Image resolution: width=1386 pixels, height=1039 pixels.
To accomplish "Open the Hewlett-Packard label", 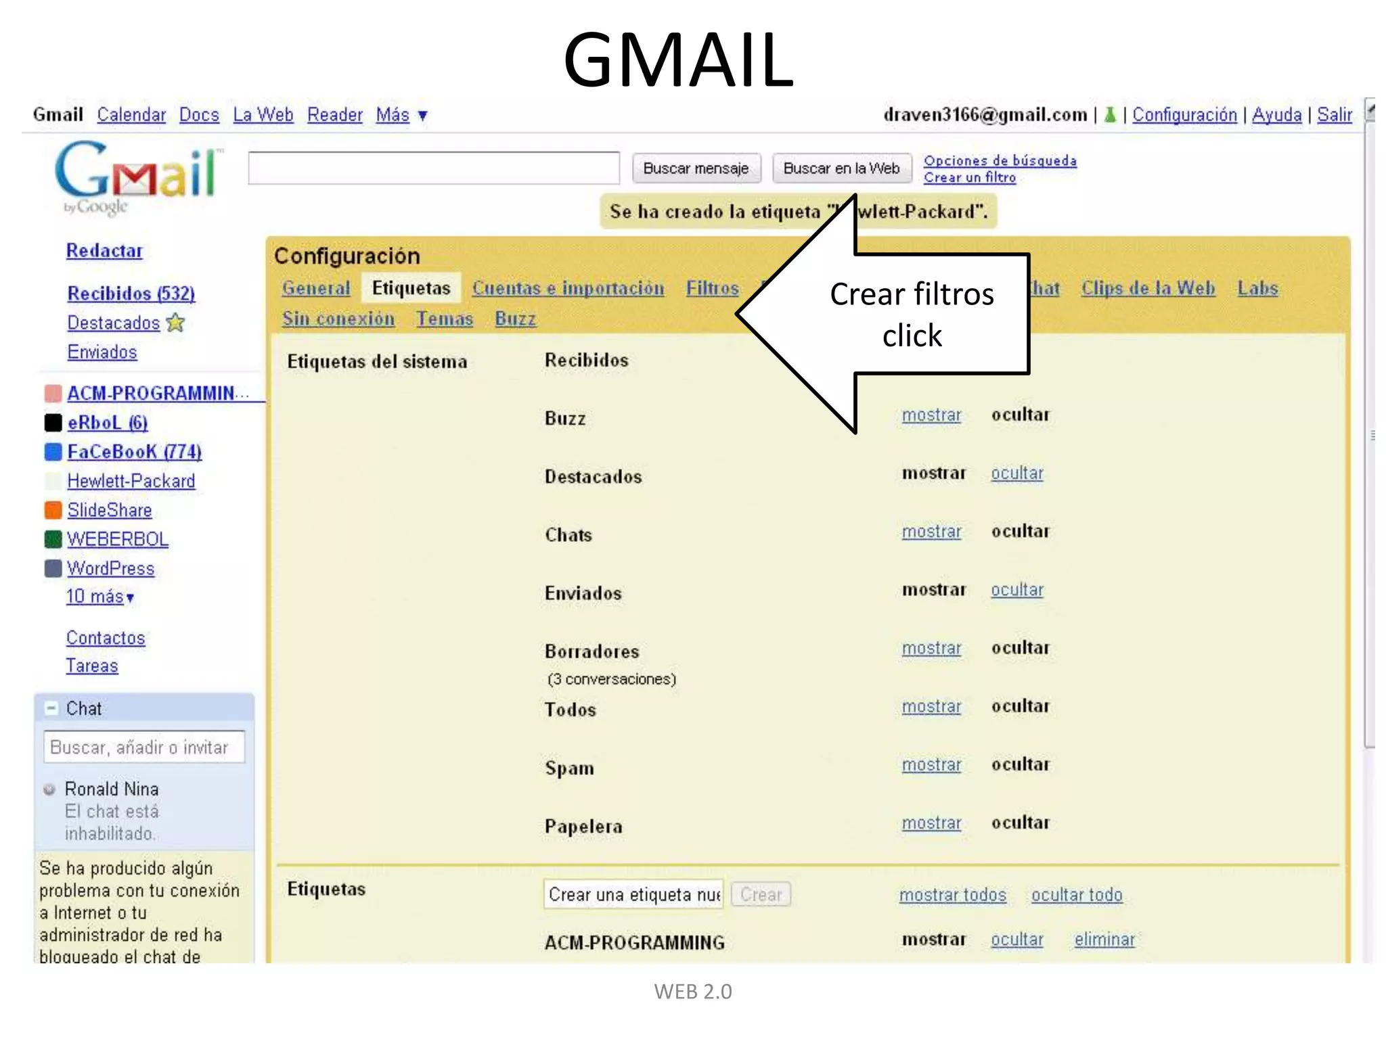I will (x=131, y=481).
